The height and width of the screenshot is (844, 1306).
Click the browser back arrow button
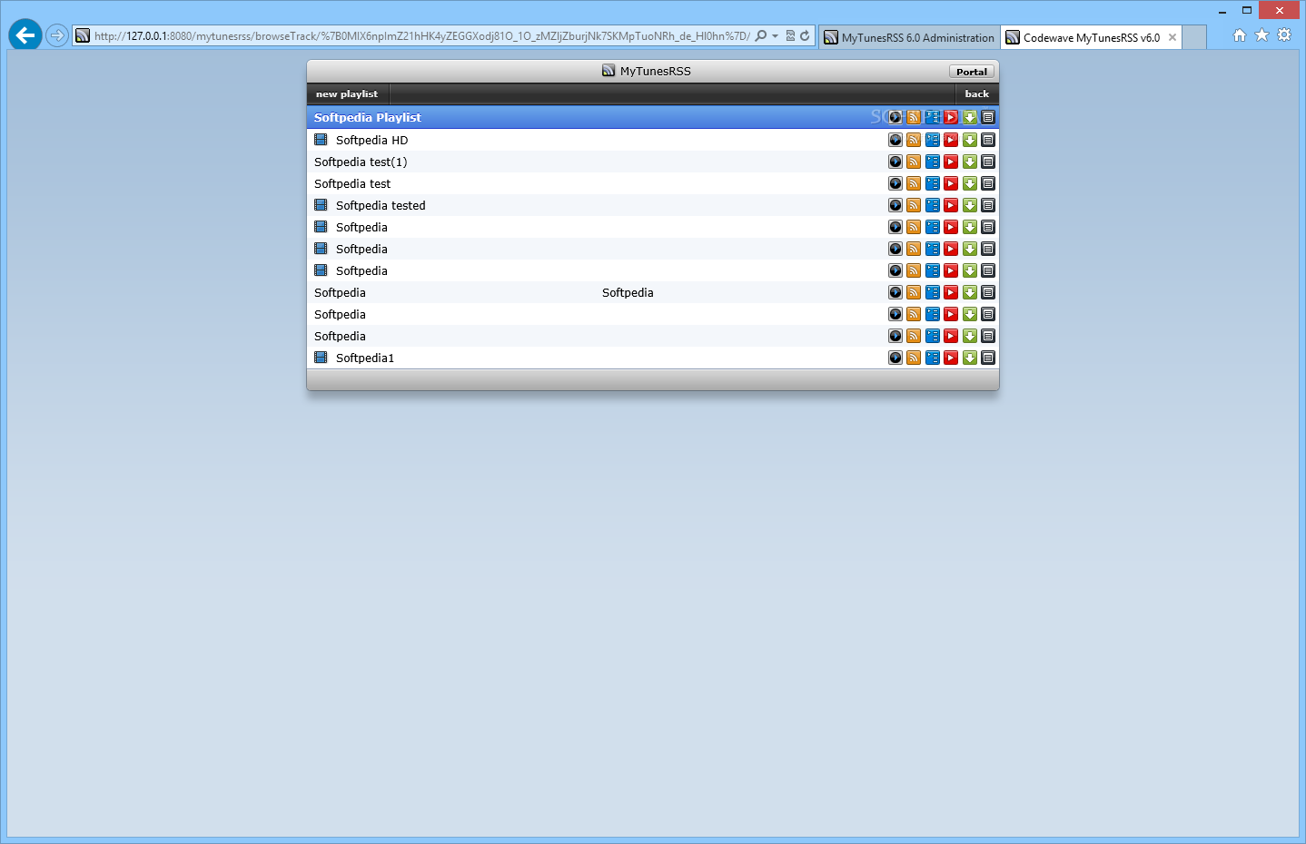tap(25, 35)
